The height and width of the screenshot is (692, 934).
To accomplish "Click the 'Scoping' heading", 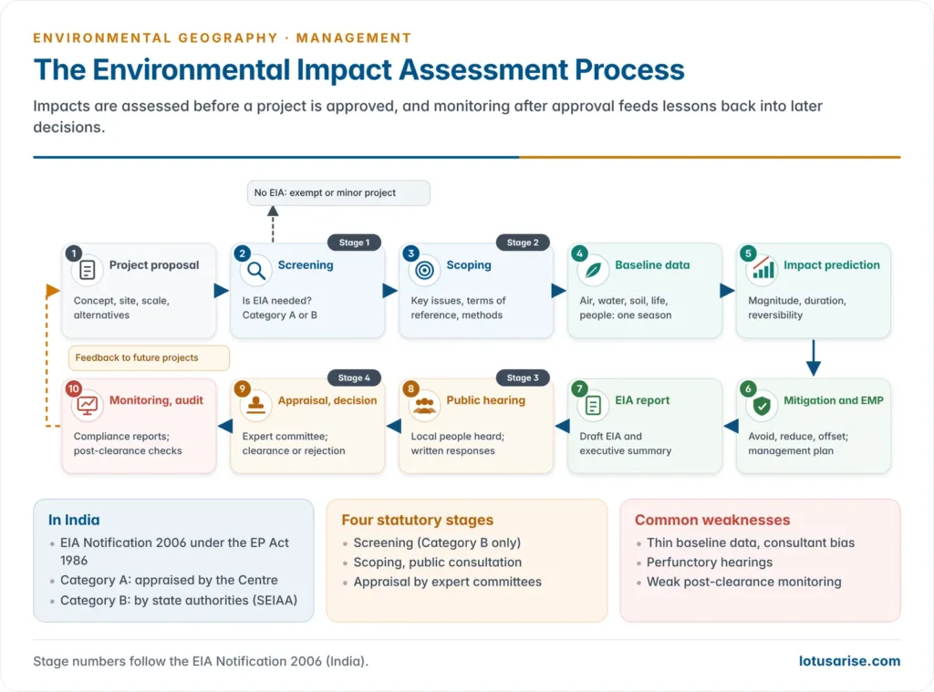I will pyautogui.click(x=469, y=265).
